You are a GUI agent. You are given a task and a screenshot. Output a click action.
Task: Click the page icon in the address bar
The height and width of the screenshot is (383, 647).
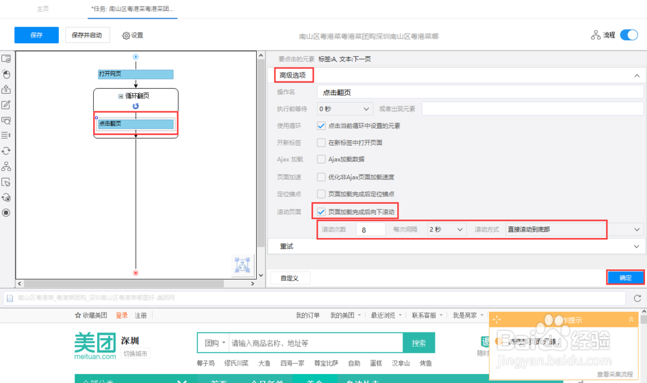(10, 298)
